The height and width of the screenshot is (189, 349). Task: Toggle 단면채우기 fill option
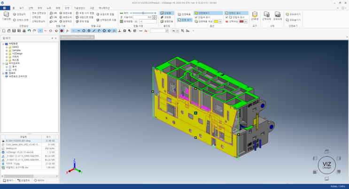[208, 13]
